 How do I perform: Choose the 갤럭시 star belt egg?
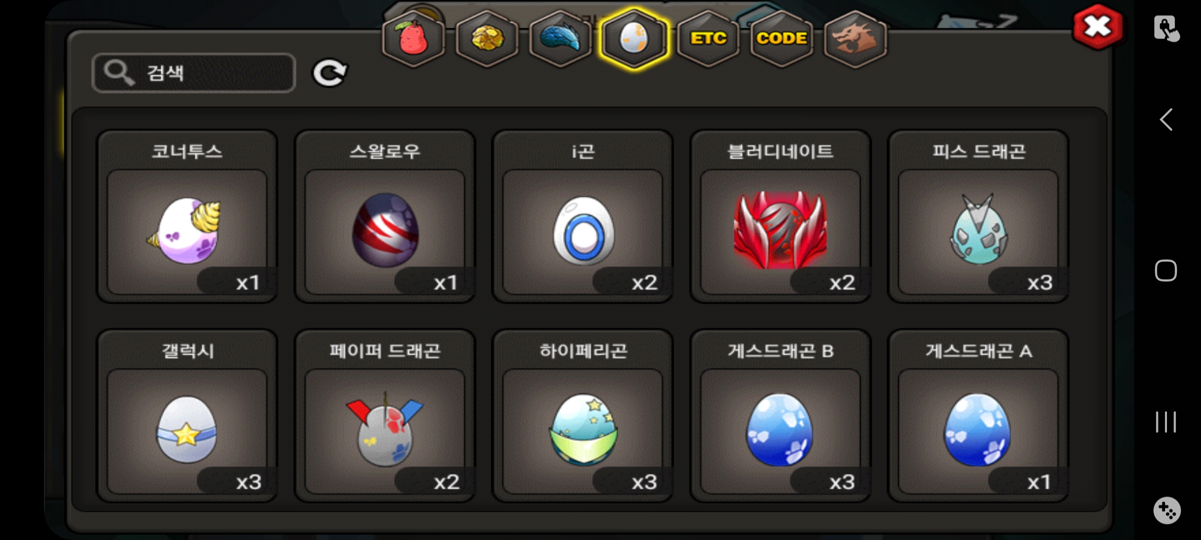187,416
